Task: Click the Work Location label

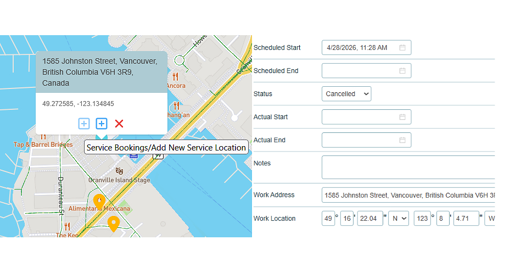Action: (274, 219)
